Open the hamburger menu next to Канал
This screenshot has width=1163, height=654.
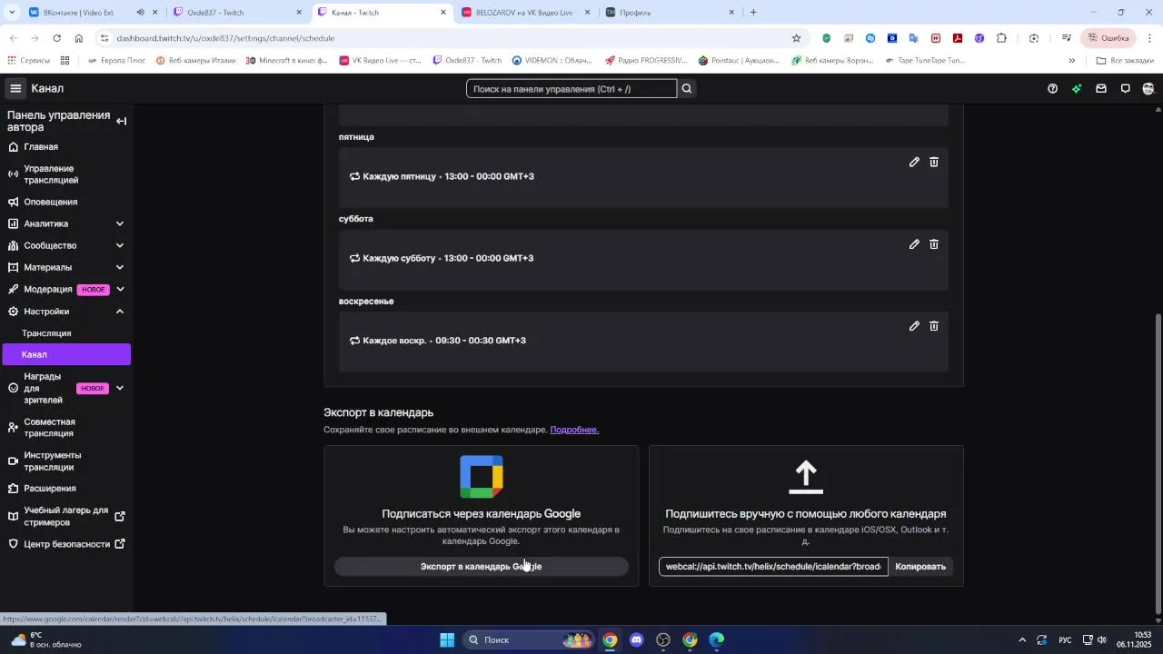coord(15,88)
